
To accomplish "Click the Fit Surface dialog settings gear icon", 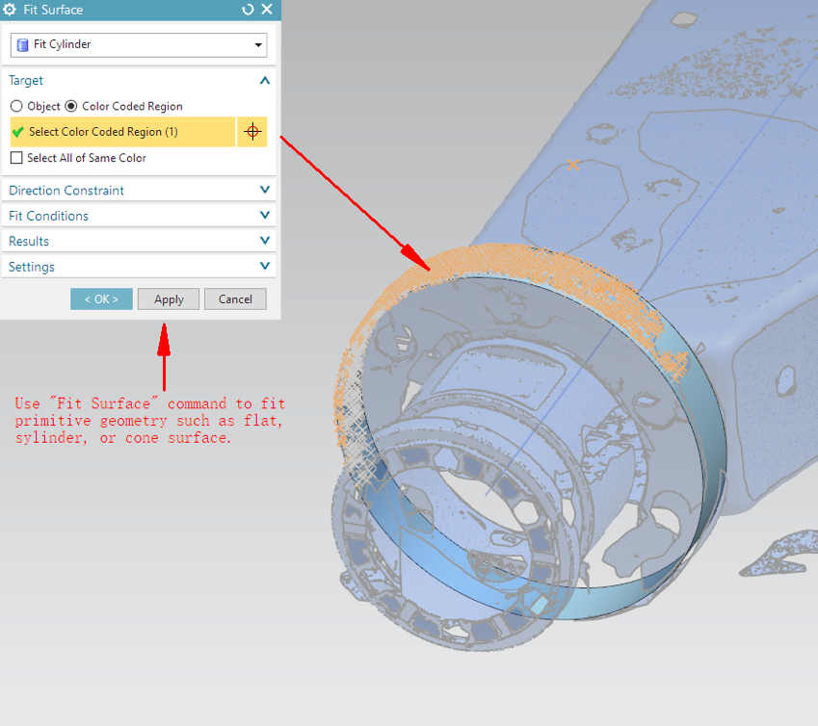I will click(x=10, y=10).
